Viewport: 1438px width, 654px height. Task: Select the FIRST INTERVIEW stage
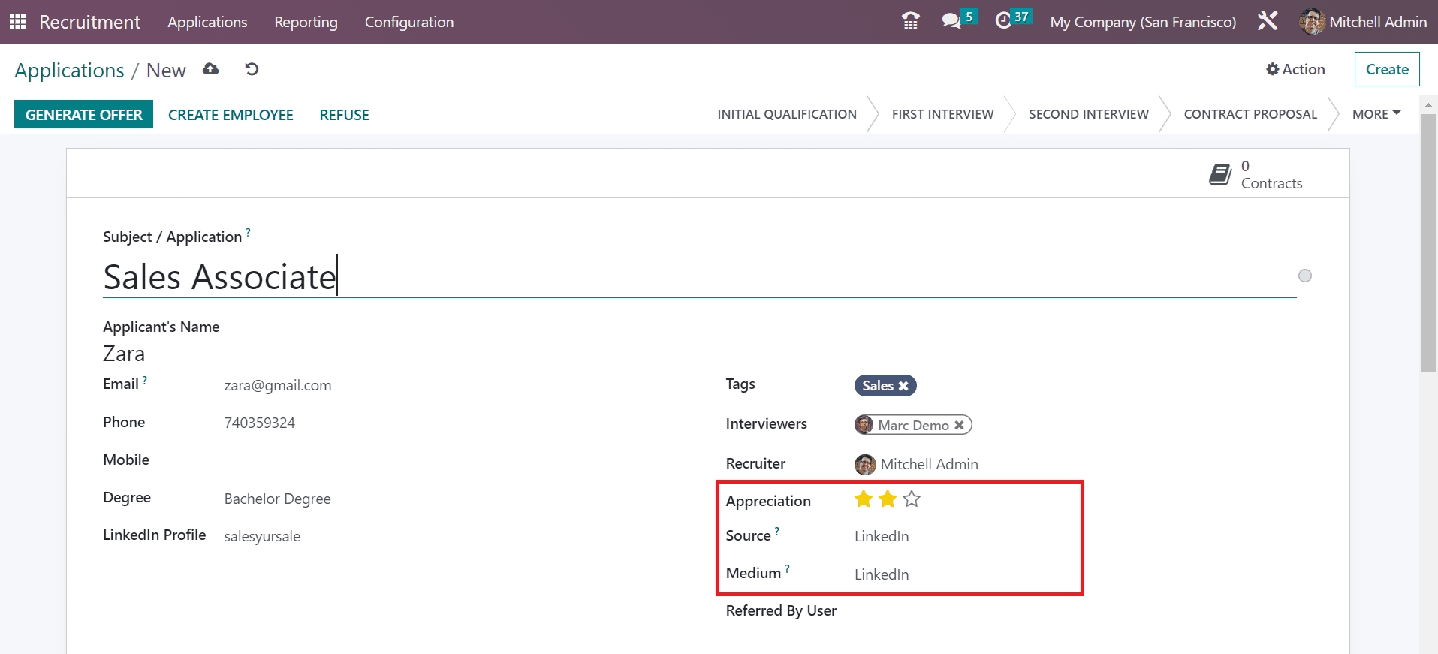pos(942,114)
